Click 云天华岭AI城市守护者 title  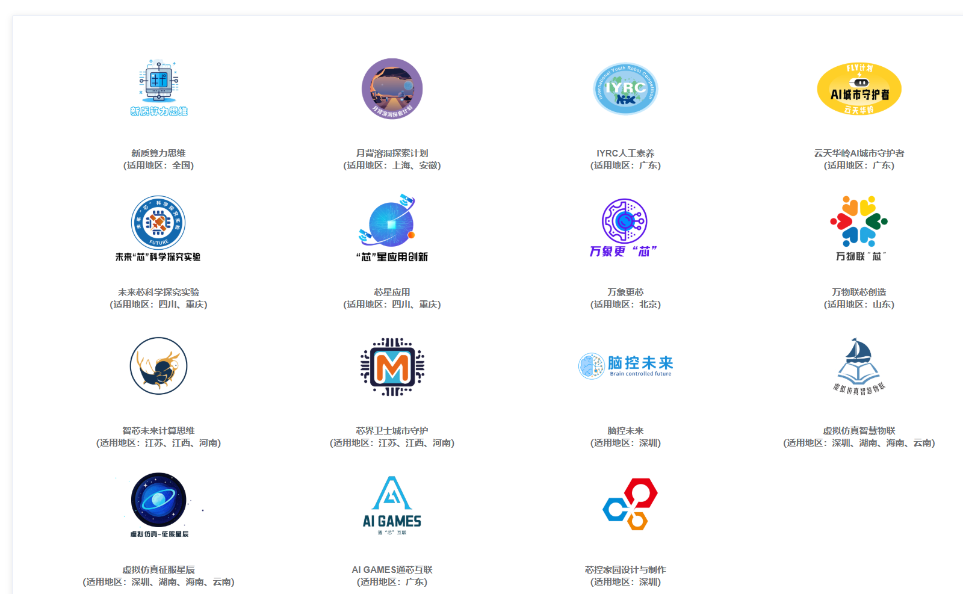click(859, 153)
